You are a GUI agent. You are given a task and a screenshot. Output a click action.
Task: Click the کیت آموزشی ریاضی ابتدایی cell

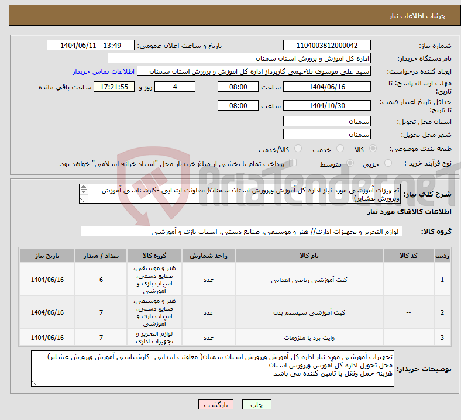point(309,280)
